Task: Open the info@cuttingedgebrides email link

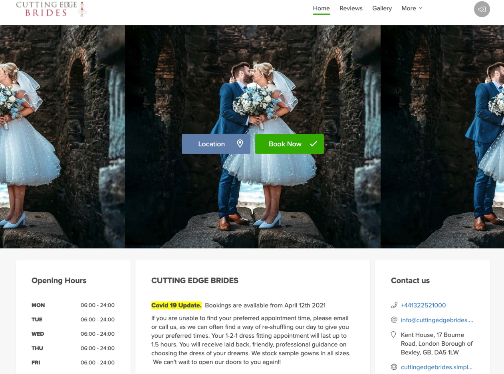Action: [x=437, y=320]
